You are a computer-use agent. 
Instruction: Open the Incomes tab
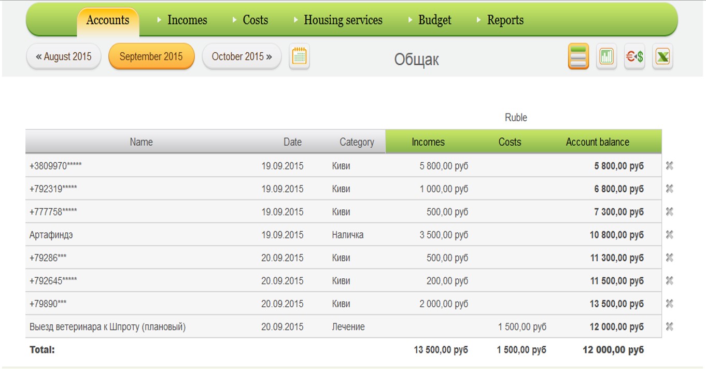187,20
